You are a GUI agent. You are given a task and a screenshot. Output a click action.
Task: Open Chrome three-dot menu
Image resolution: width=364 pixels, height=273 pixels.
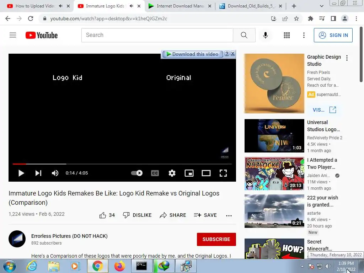click(x=356, y=18)
